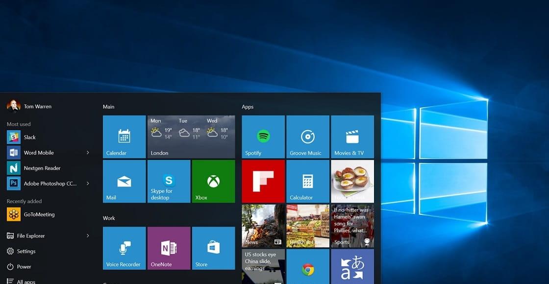549x284 pixels.
Task: Open the red Flipboard tile
Action: (x=263, y=181)
